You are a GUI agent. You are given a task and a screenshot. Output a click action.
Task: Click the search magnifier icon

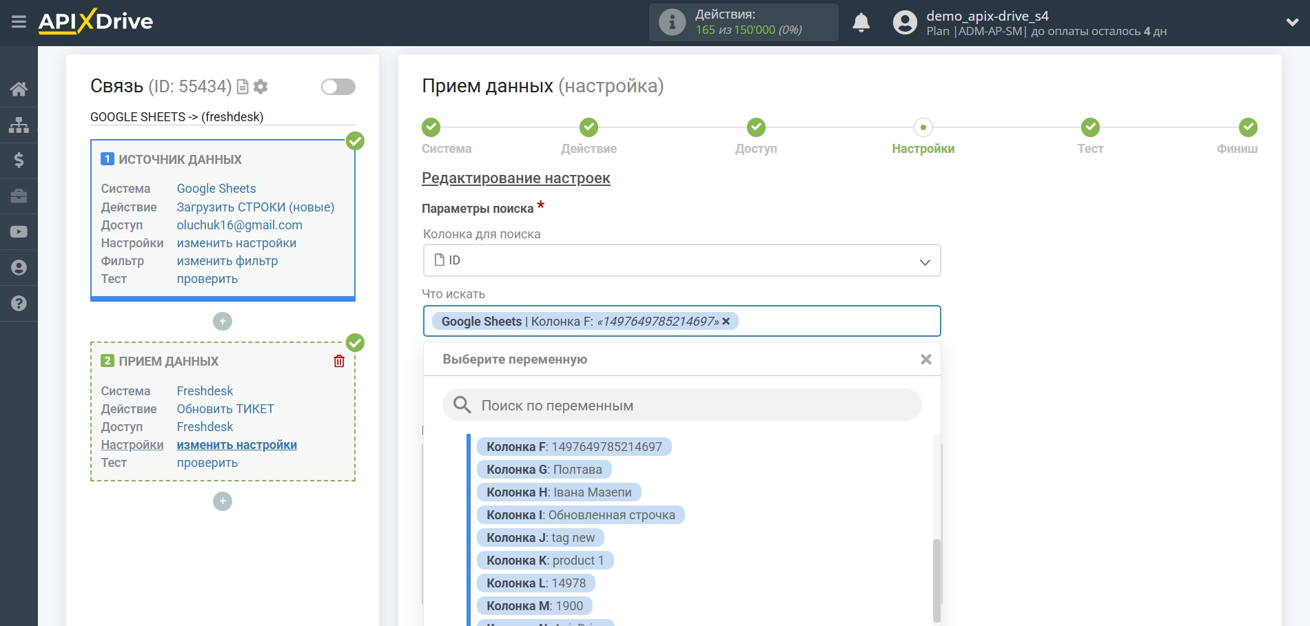[462, 406]
